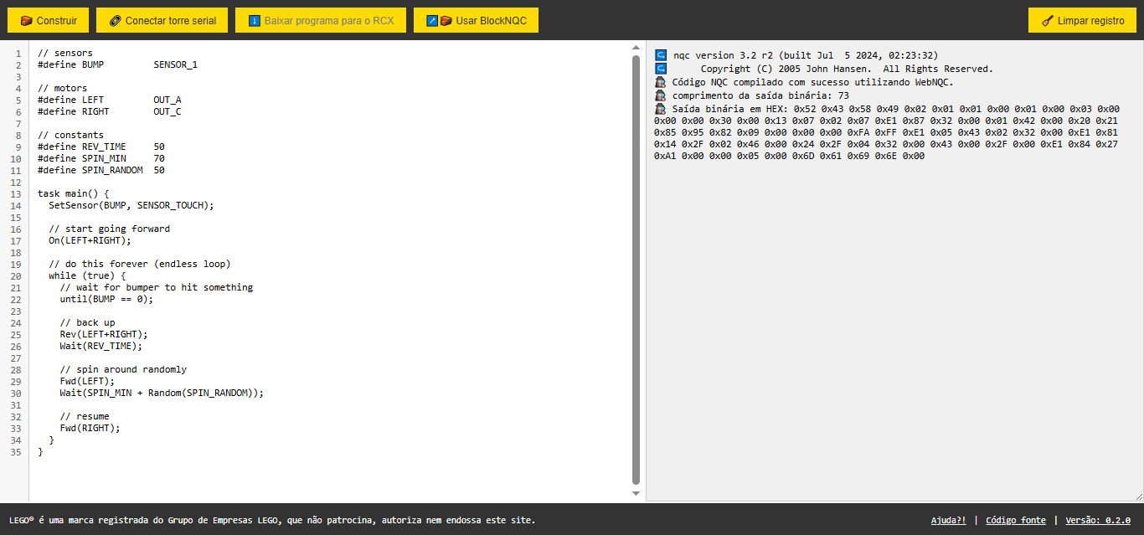Click the 'comprimento da saída binária: 73' text
The height and width of the screenshot is (535, 1144).
[760, 95]
